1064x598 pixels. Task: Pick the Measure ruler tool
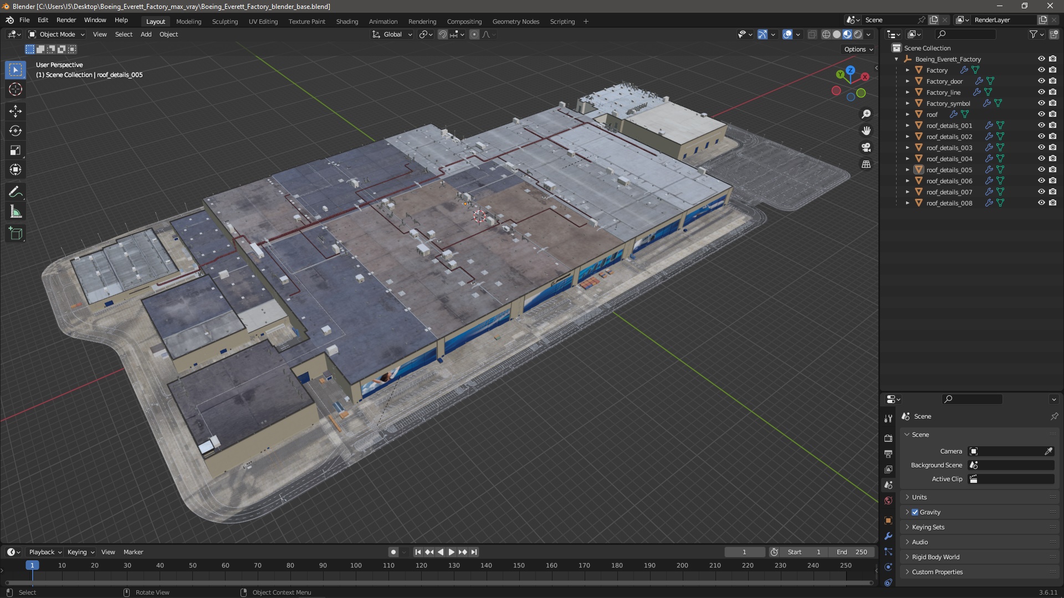[16, 212]
